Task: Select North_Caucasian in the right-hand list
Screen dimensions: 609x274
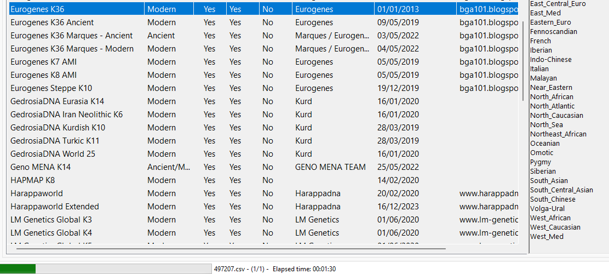Action: click(556, 116)
